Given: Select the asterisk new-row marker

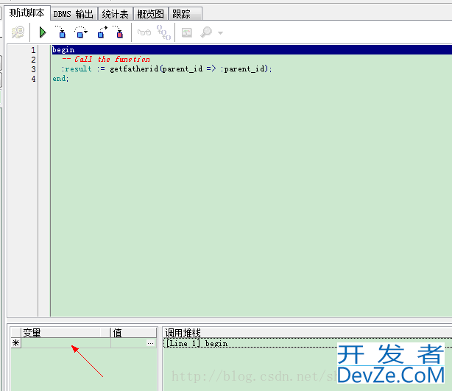Looking at the screenshot, I should coord(16,343).
